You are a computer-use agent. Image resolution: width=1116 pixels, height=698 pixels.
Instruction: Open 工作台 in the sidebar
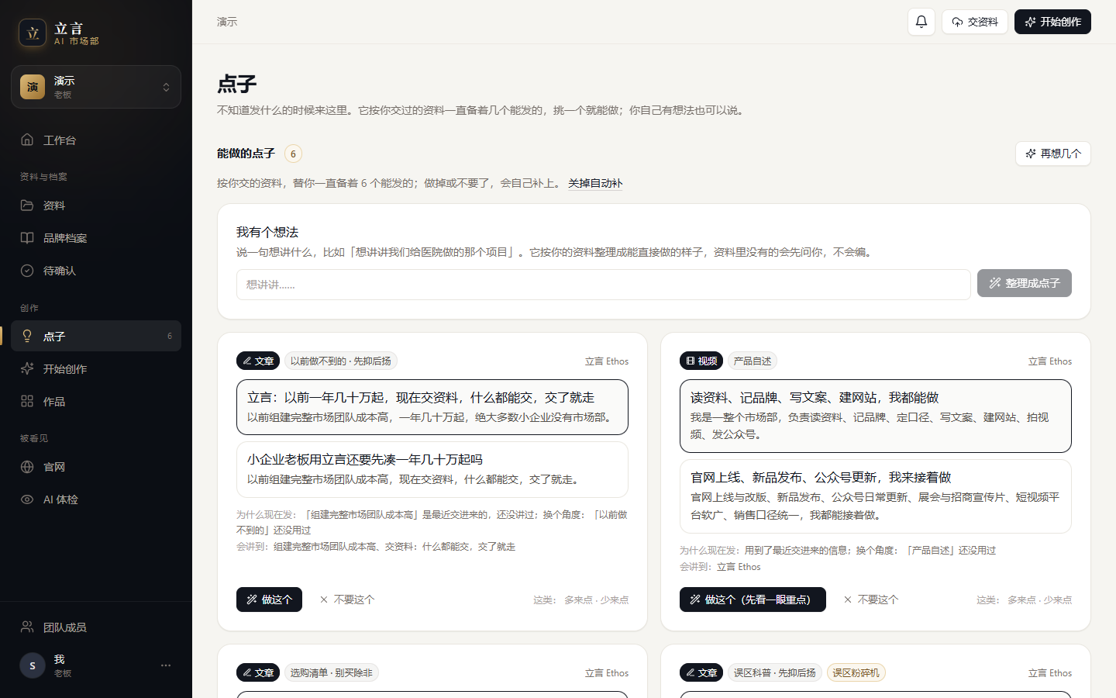coord(96,140)
